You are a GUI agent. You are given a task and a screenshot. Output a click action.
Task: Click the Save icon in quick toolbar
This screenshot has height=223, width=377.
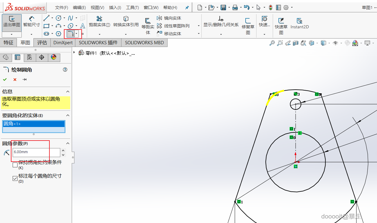click(223, 8)
